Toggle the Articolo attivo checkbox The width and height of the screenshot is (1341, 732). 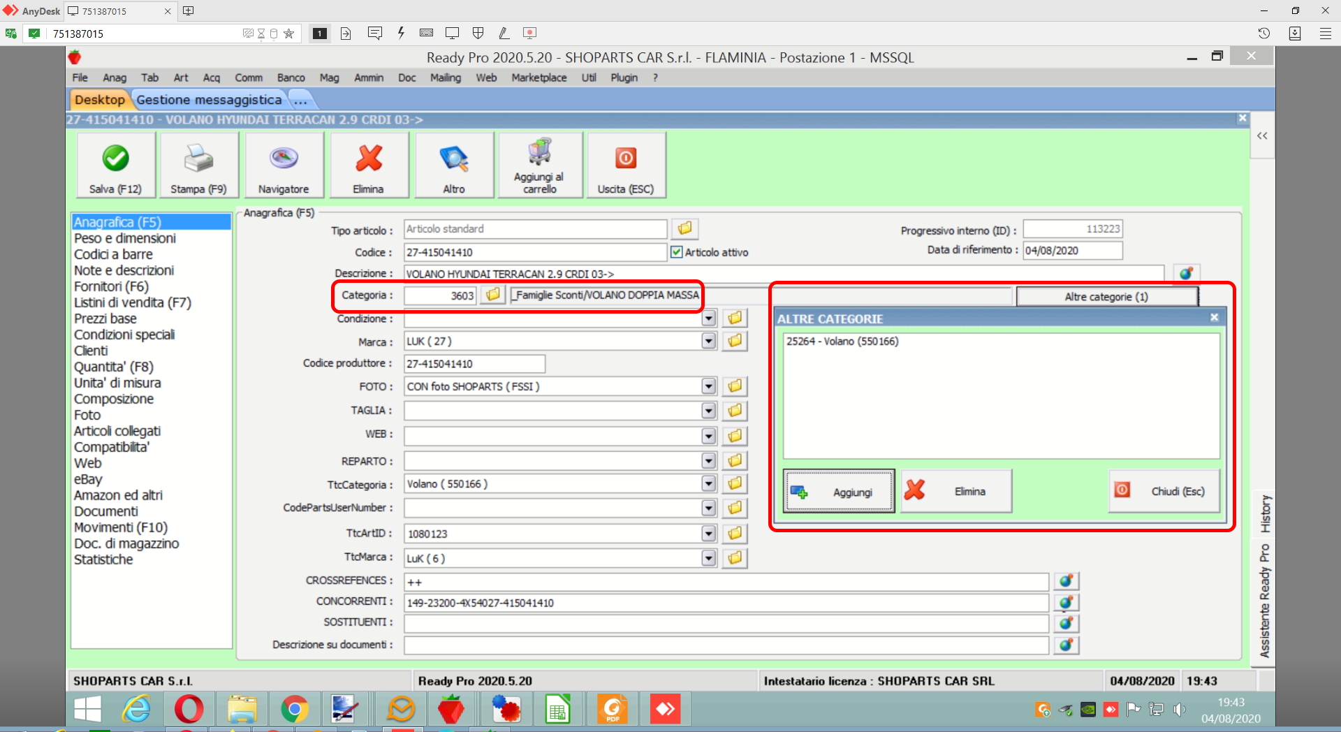pyautogui.click(x=676, y=252)
